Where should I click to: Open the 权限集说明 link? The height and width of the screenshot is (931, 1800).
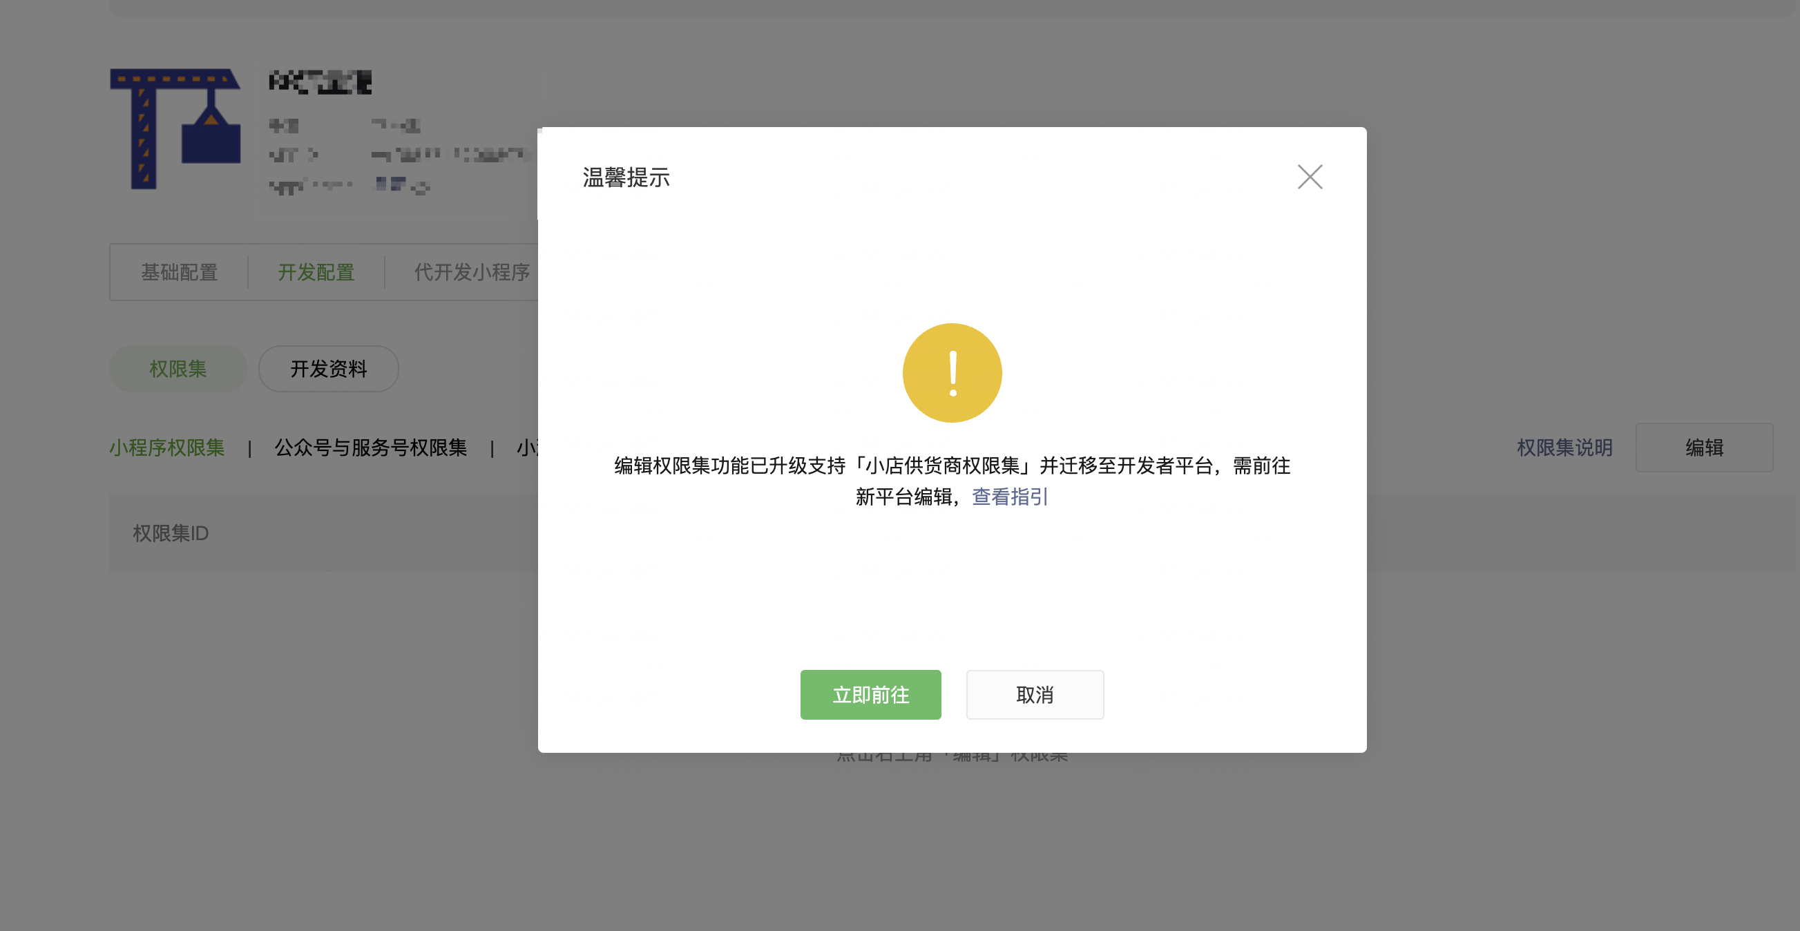pyautogui.click(x=1564, y=448)
